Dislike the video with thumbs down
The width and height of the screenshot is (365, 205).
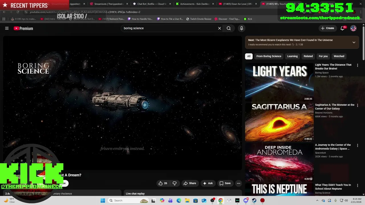175,183
